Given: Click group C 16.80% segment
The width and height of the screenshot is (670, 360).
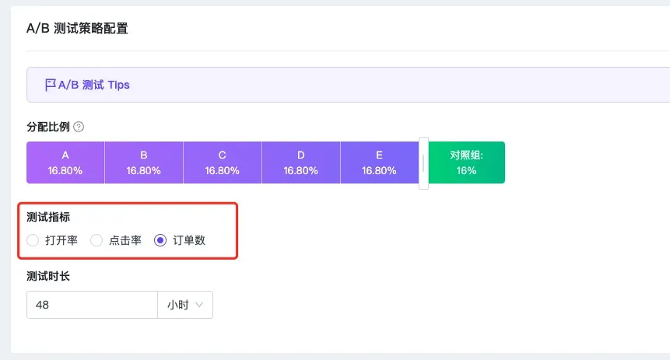Looking at the screenshot, I should 223,163.
